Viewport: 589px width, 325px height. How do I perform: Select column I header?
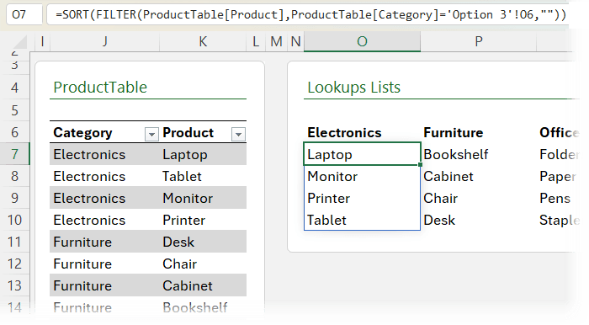click(42, 41)
